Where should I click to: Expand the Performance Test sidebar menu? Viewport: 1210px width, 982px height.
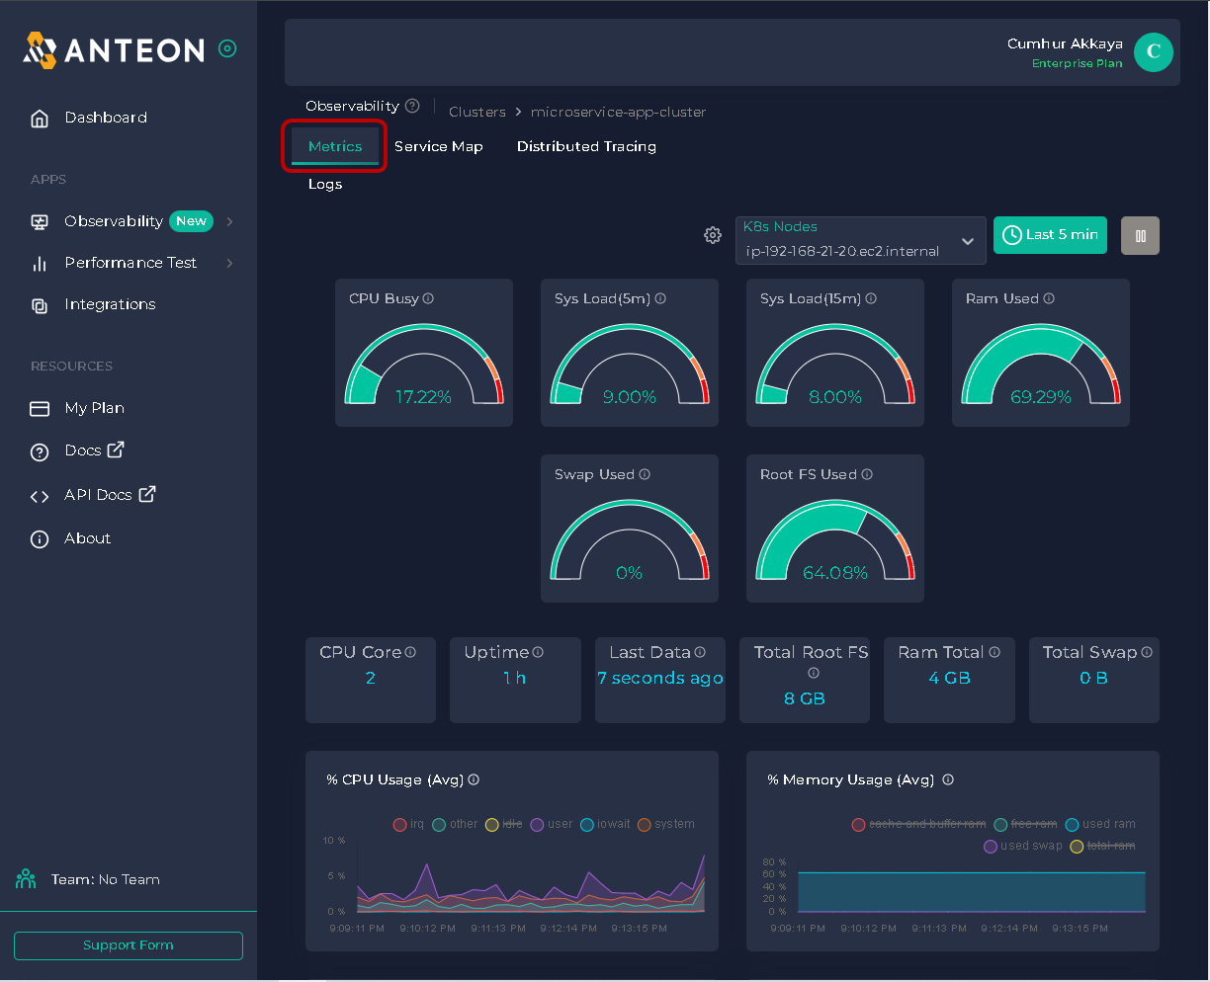pos(229,263)
